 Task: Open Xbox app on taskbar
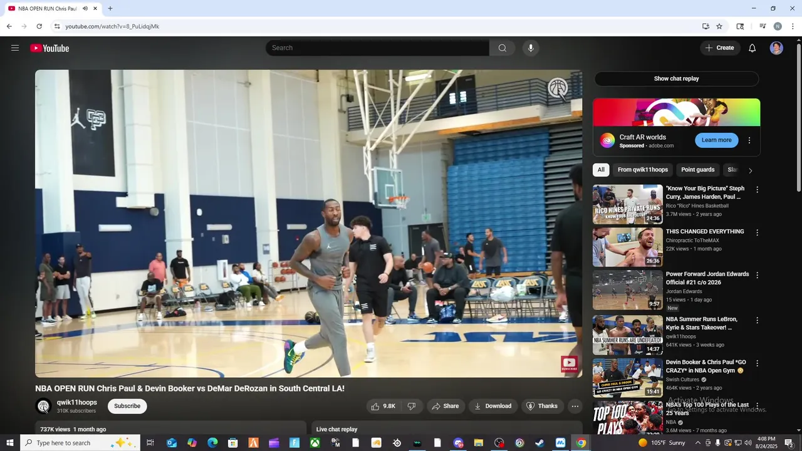[315, 443]
